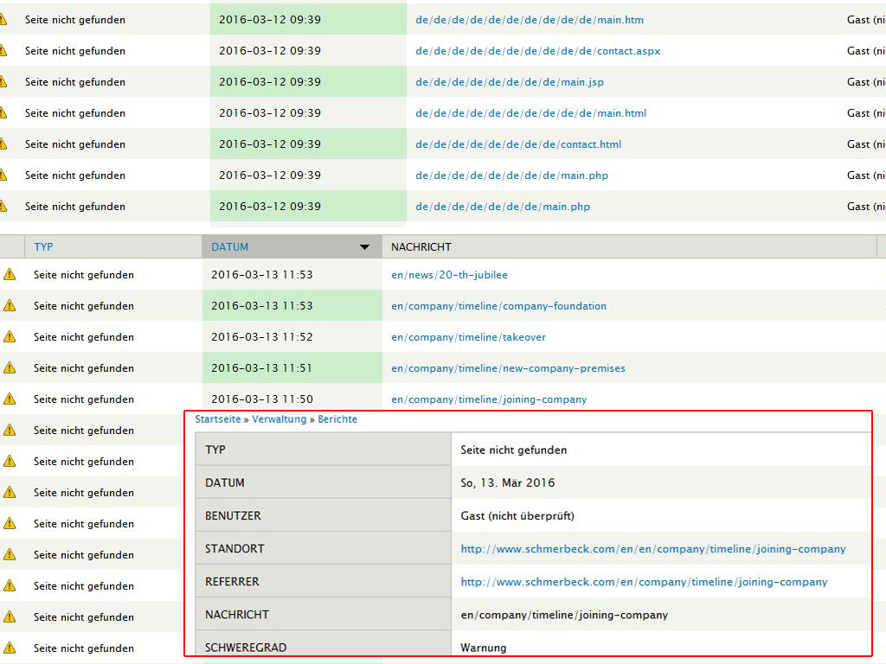Click warning icon beside contact.aspx log entry

3,51
